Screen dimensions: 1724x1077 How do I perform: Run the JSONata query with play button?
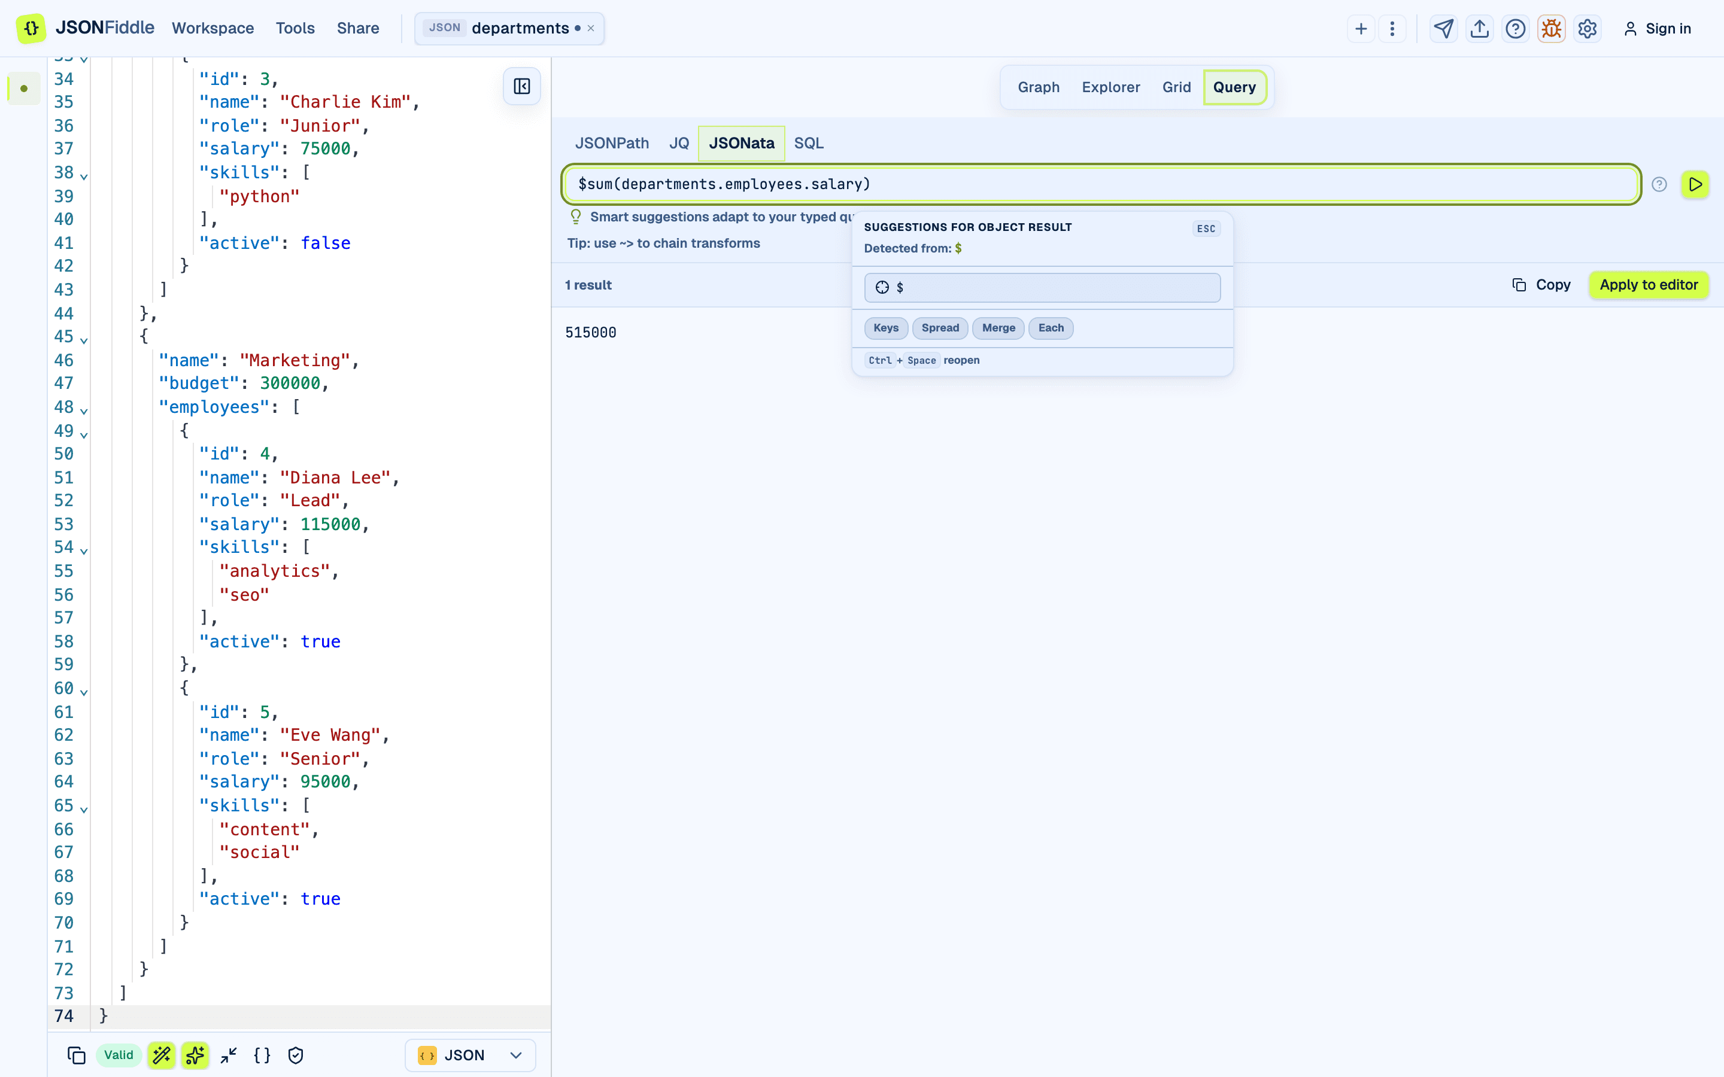[1695, 184]
